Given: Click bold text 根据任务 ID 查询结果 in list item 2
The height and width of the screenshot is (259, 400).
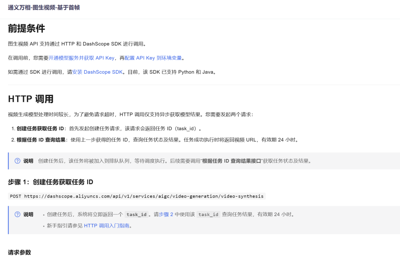Looking at the screenshot, I should click(x=41, y=140).
